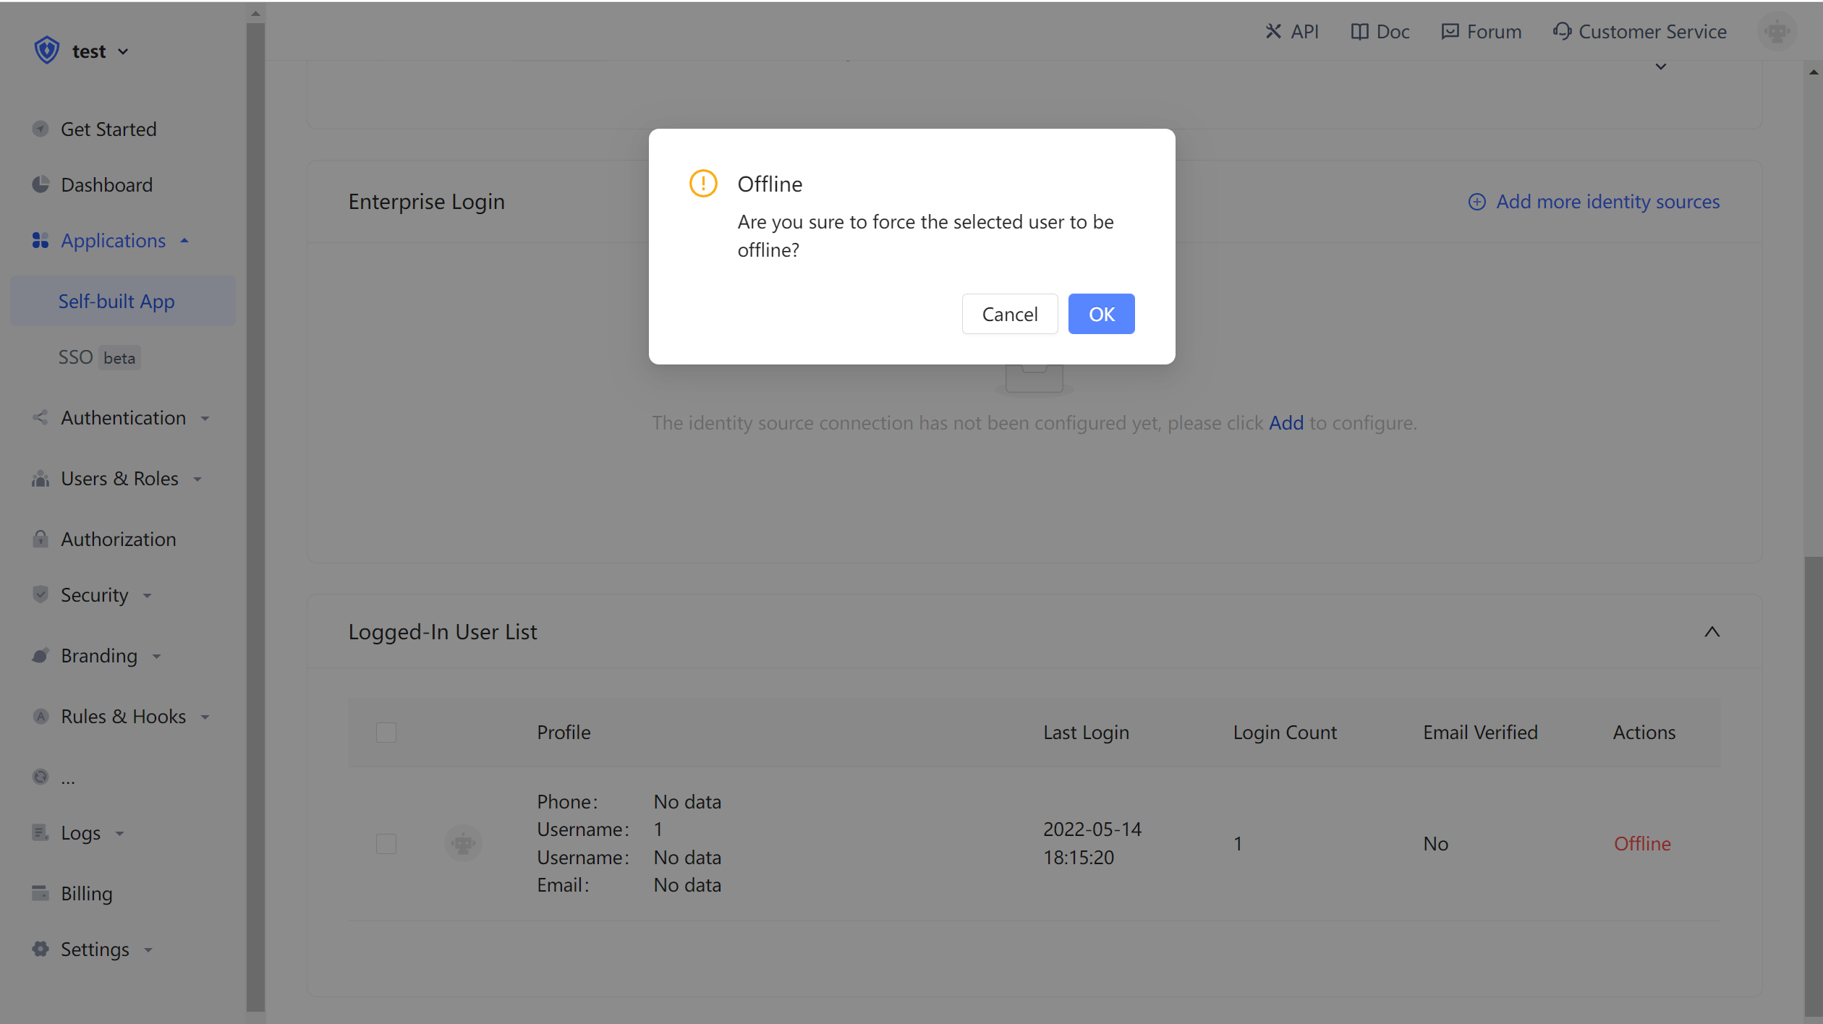
Task: Expand the test workspace dropdown
Action: [x=123, y=51]
